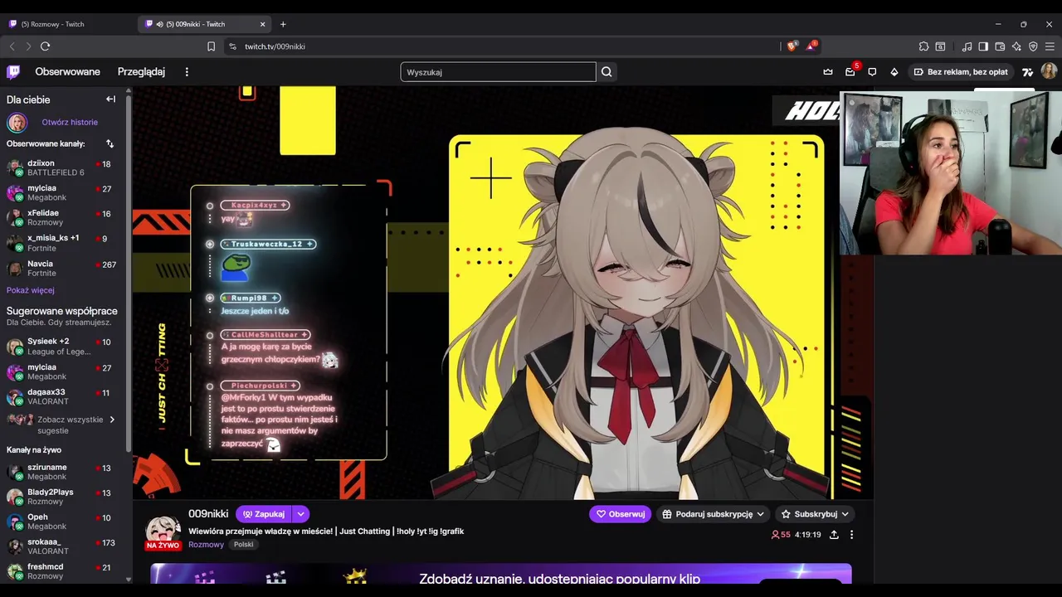Open 009nikki channel avatar

click(x=163, y=531)
